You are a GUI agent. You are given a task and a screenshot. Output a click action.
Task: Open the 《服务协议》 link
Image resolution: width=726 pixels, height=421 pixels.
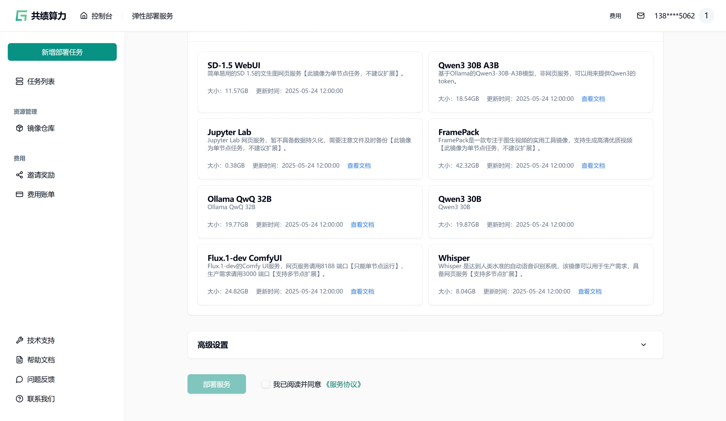coord(343,384)
